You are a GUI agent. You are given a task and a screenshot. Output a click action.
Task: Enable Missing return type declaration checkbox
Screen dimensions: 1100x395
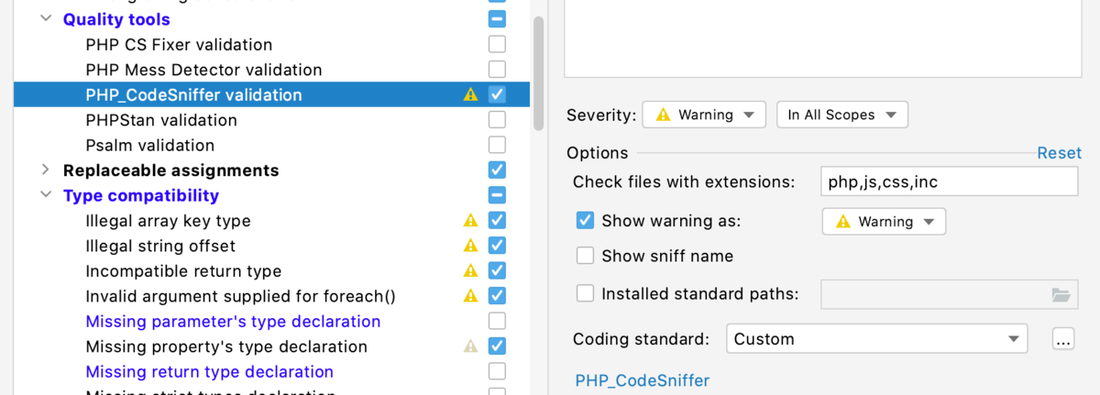pos(497,371)
